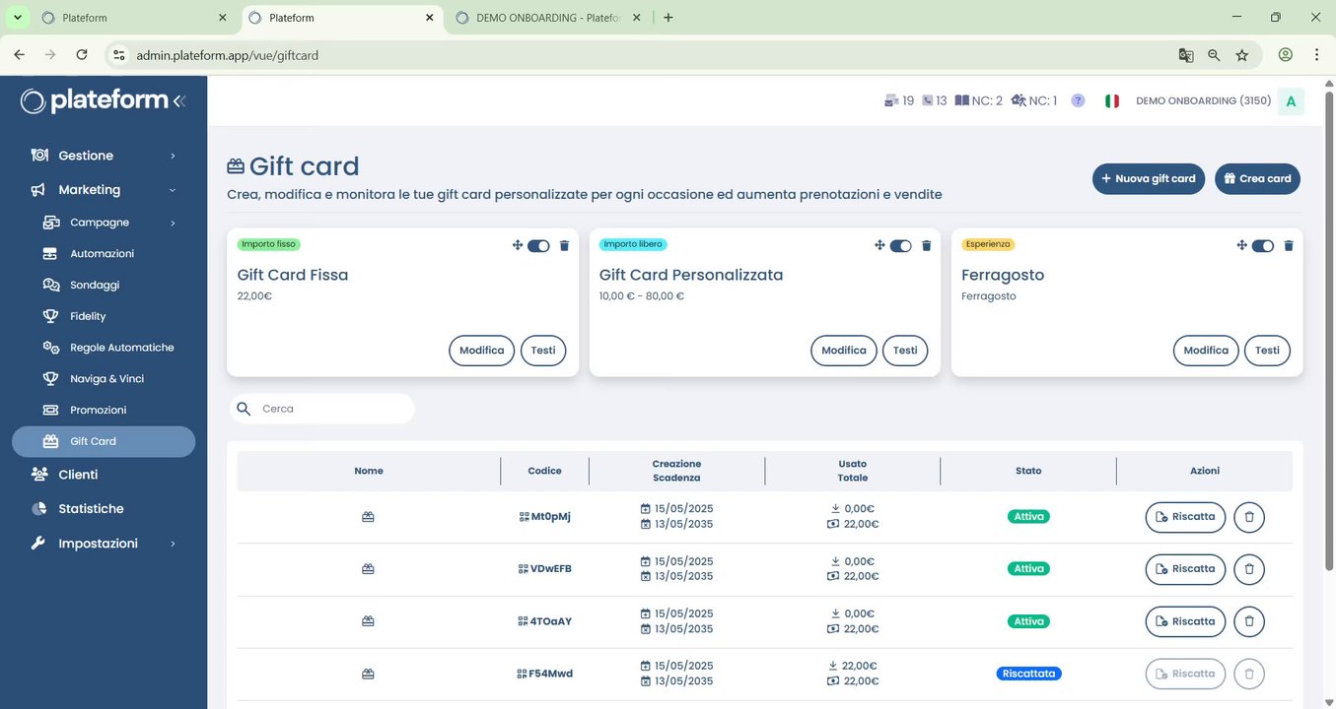The width and height of the screenshot is (1336, 709).
Task: Open the Chrome profile icon
Action: 1286,55
